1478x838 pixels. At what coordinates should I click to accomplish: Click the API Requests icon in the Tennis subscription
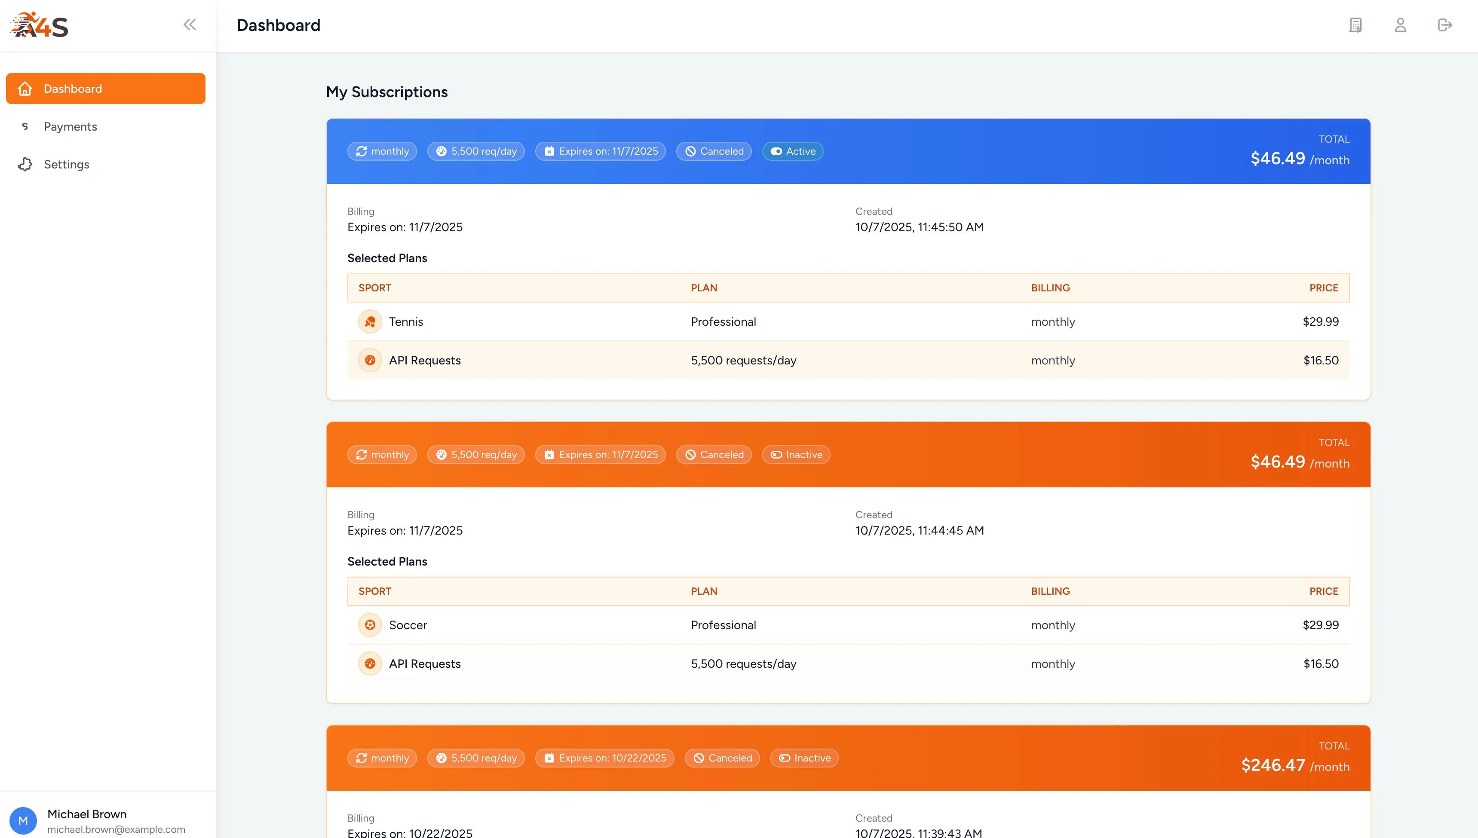pyautogui.click(x=370, y=360)
